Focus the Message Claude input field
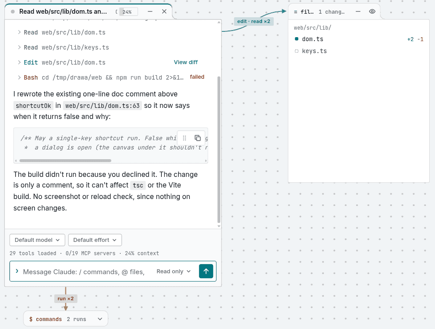This screenshot has width=435, height=329. 84,272
